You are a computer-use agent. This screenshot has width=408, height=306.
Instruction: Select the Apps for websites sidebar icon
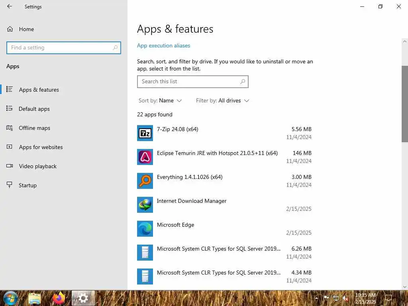point(10,147)
